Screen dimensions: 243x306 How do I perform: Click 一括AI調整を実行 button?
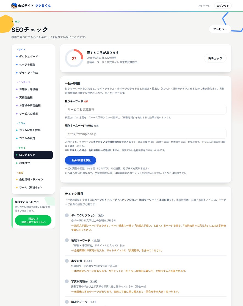(81, 160)
